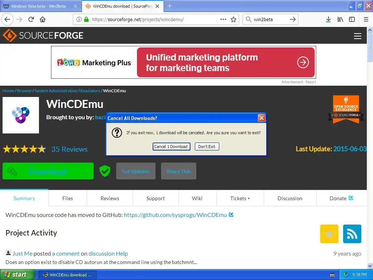This screenshot has height=280, width=373.
Task: Click the WinCDEmu project disc icon
Action: coord(21,115)
